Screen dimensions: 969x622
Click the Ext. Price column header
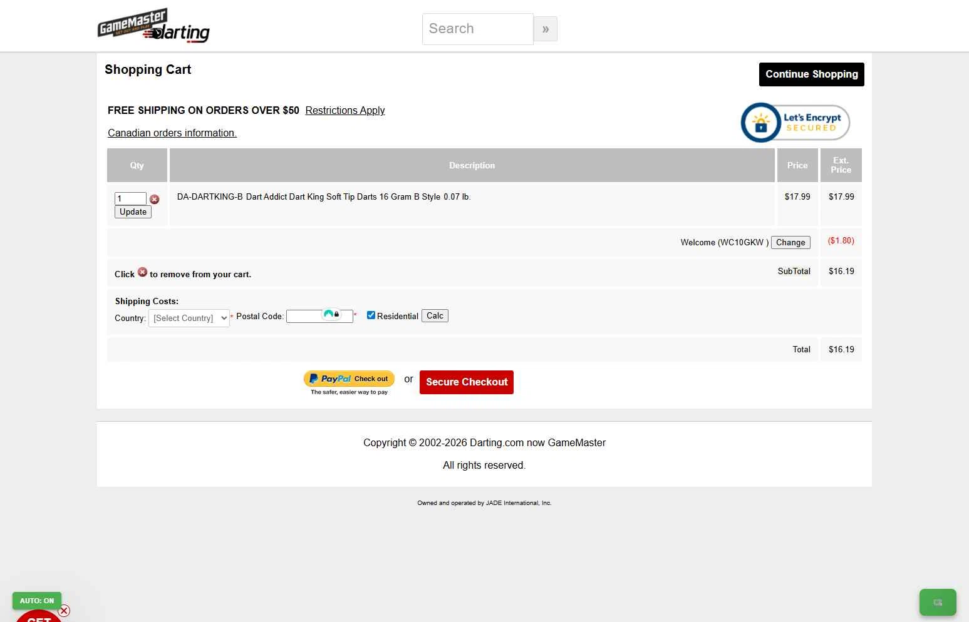841,165
